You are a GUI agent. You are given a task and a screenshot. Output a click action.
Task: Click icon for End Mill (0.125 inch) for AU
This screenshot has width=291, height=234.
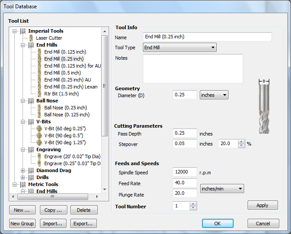tap(40, 66)
